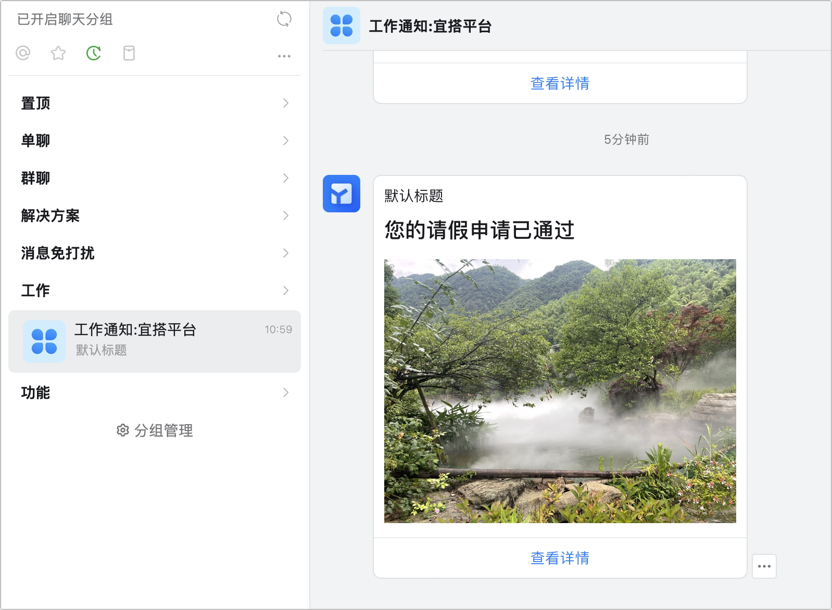Click the Yida message sender avatar

(x=342, y=194)
